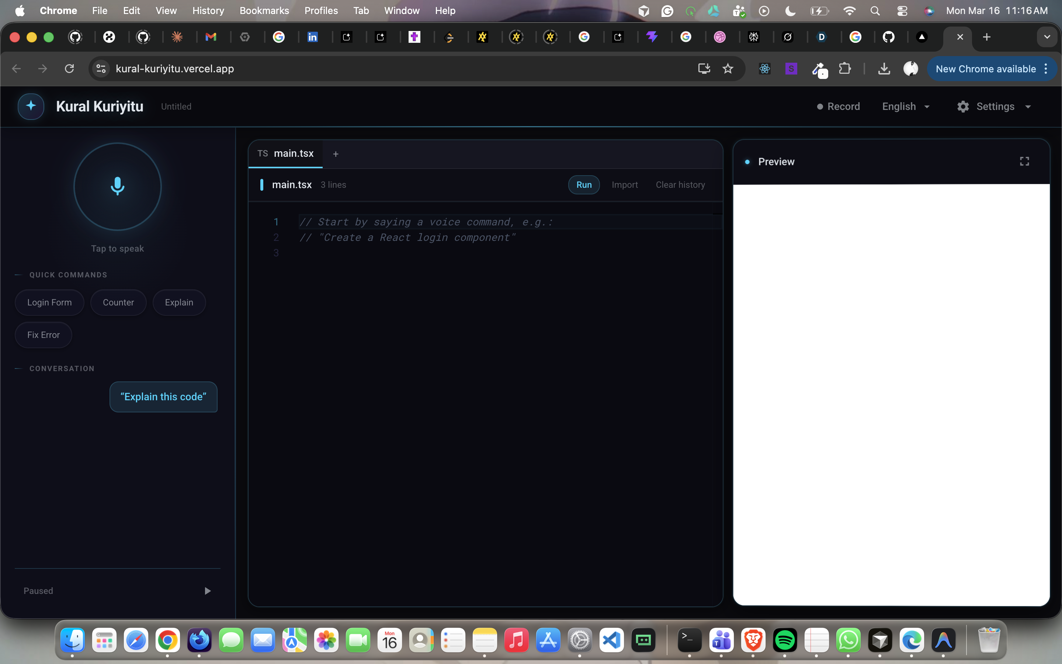Open React DevTools extension icon
The image size is (1062, 664).
coord(764,69)
